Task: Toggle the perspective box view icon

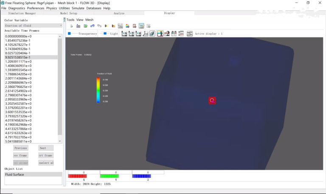Action: point(152,34)
